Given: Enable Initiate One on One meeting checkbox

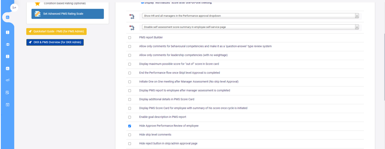Looking at the screenshot, I should coord(130,82).
